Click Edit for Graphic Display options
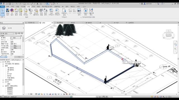Image resolution: width=179 pixels, height=100 pixels. click(16, 48)
